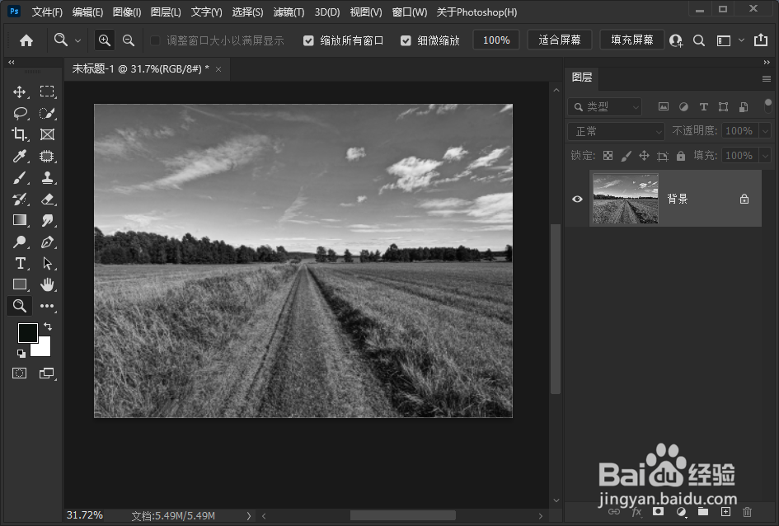Screen dimensions: 779x526
Task: Select the Gradient tool
Action: pyautogui.click(x=20, y=220)
